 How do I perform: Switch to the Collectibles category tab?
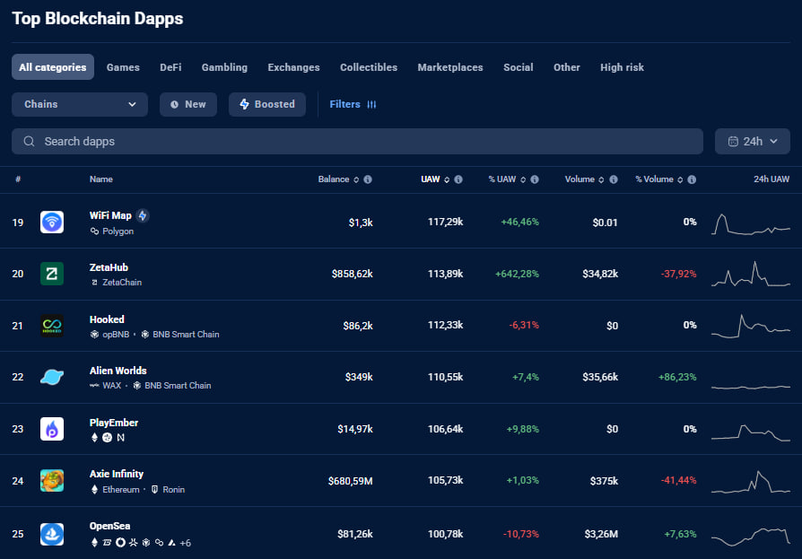[x=369, y=67]
